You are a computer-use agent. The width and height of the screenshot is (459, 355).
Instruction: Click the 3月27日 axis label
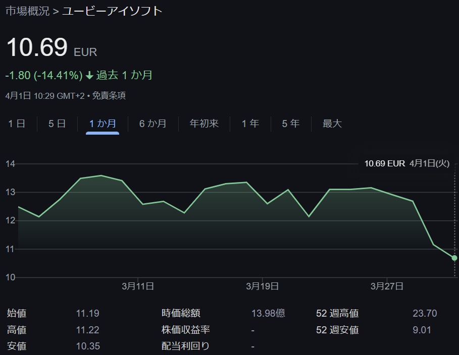tap(387, 286)
